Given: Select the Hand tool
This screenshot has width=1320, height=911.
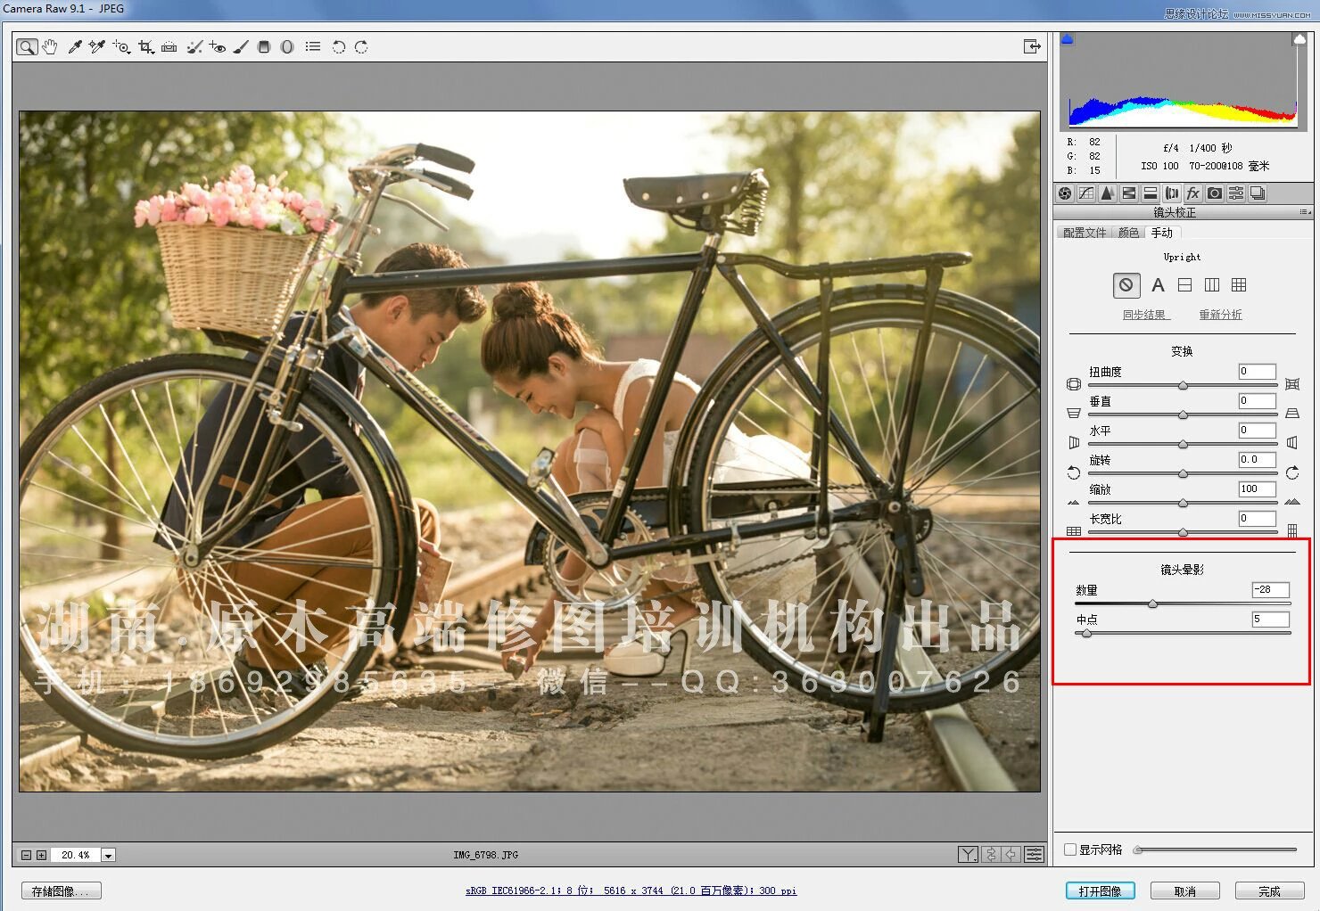Looking at the screenshot, I should 50,47.
